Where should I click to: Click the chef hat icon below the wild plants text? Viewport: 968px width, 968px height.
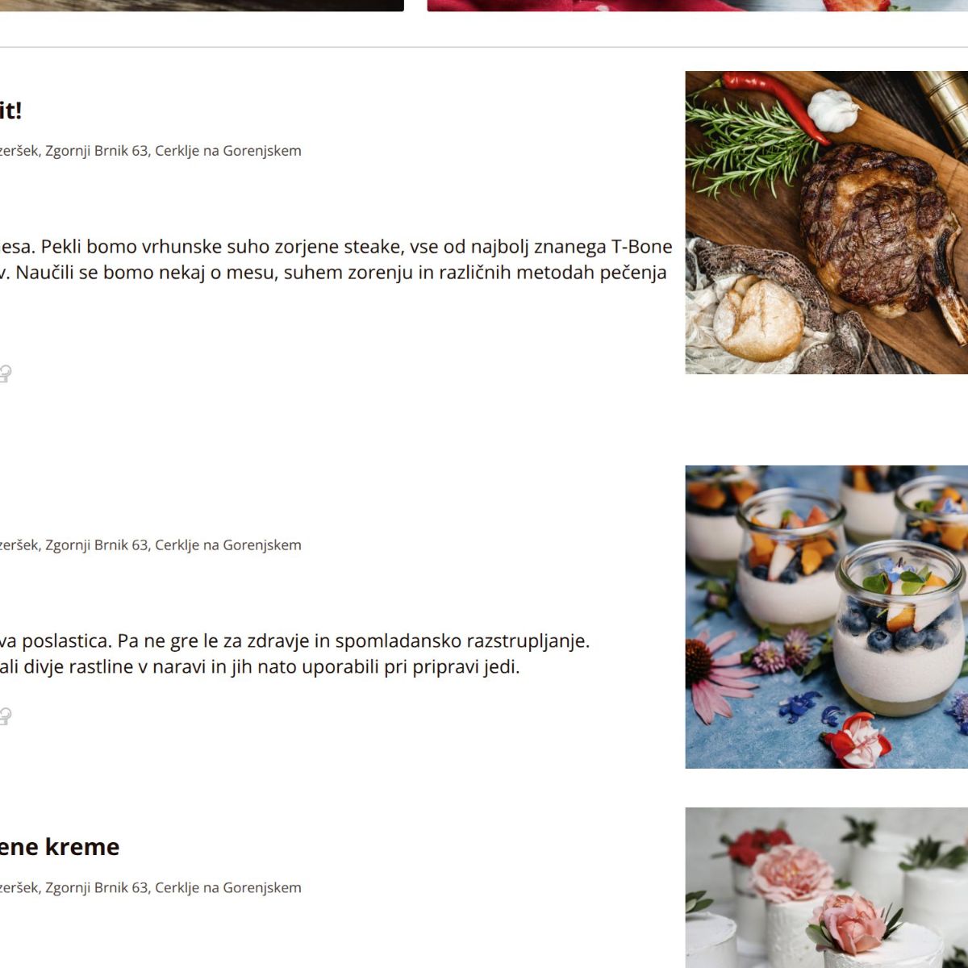(4, 716)
